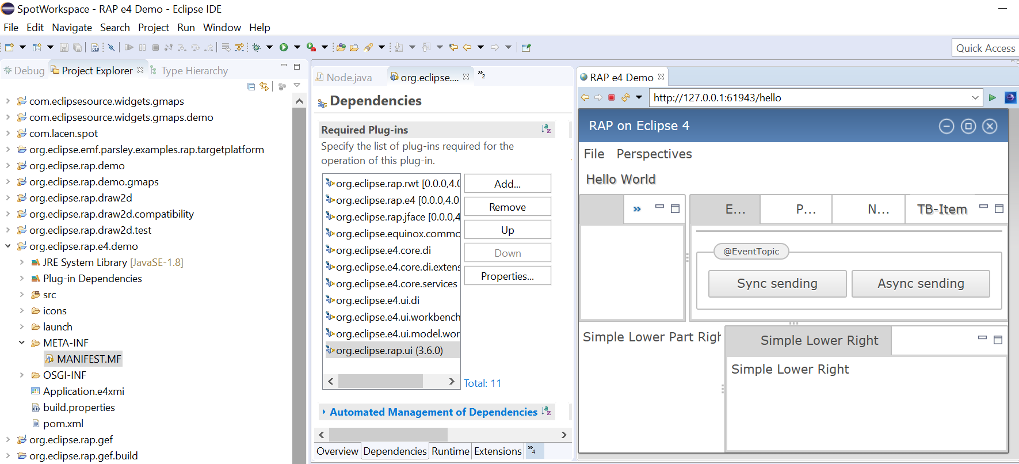Open Project Explorer View Menu triangle
This screenshot has width=1019, height=464.
297,85
